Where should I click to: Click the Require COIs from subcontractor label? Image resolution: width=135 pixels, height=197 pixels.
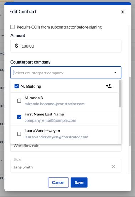click(59, 27)
